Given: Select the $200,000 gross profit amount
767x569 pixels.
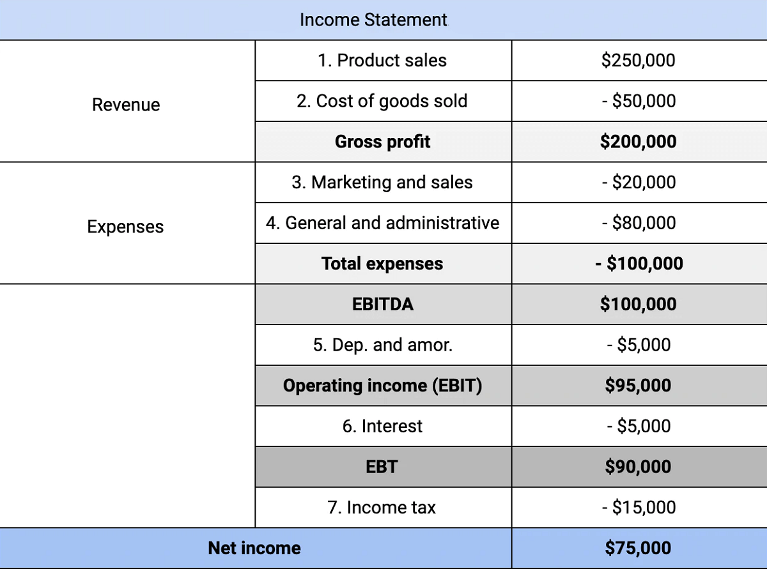Looking at the screenshot, I should pos(639,142).
